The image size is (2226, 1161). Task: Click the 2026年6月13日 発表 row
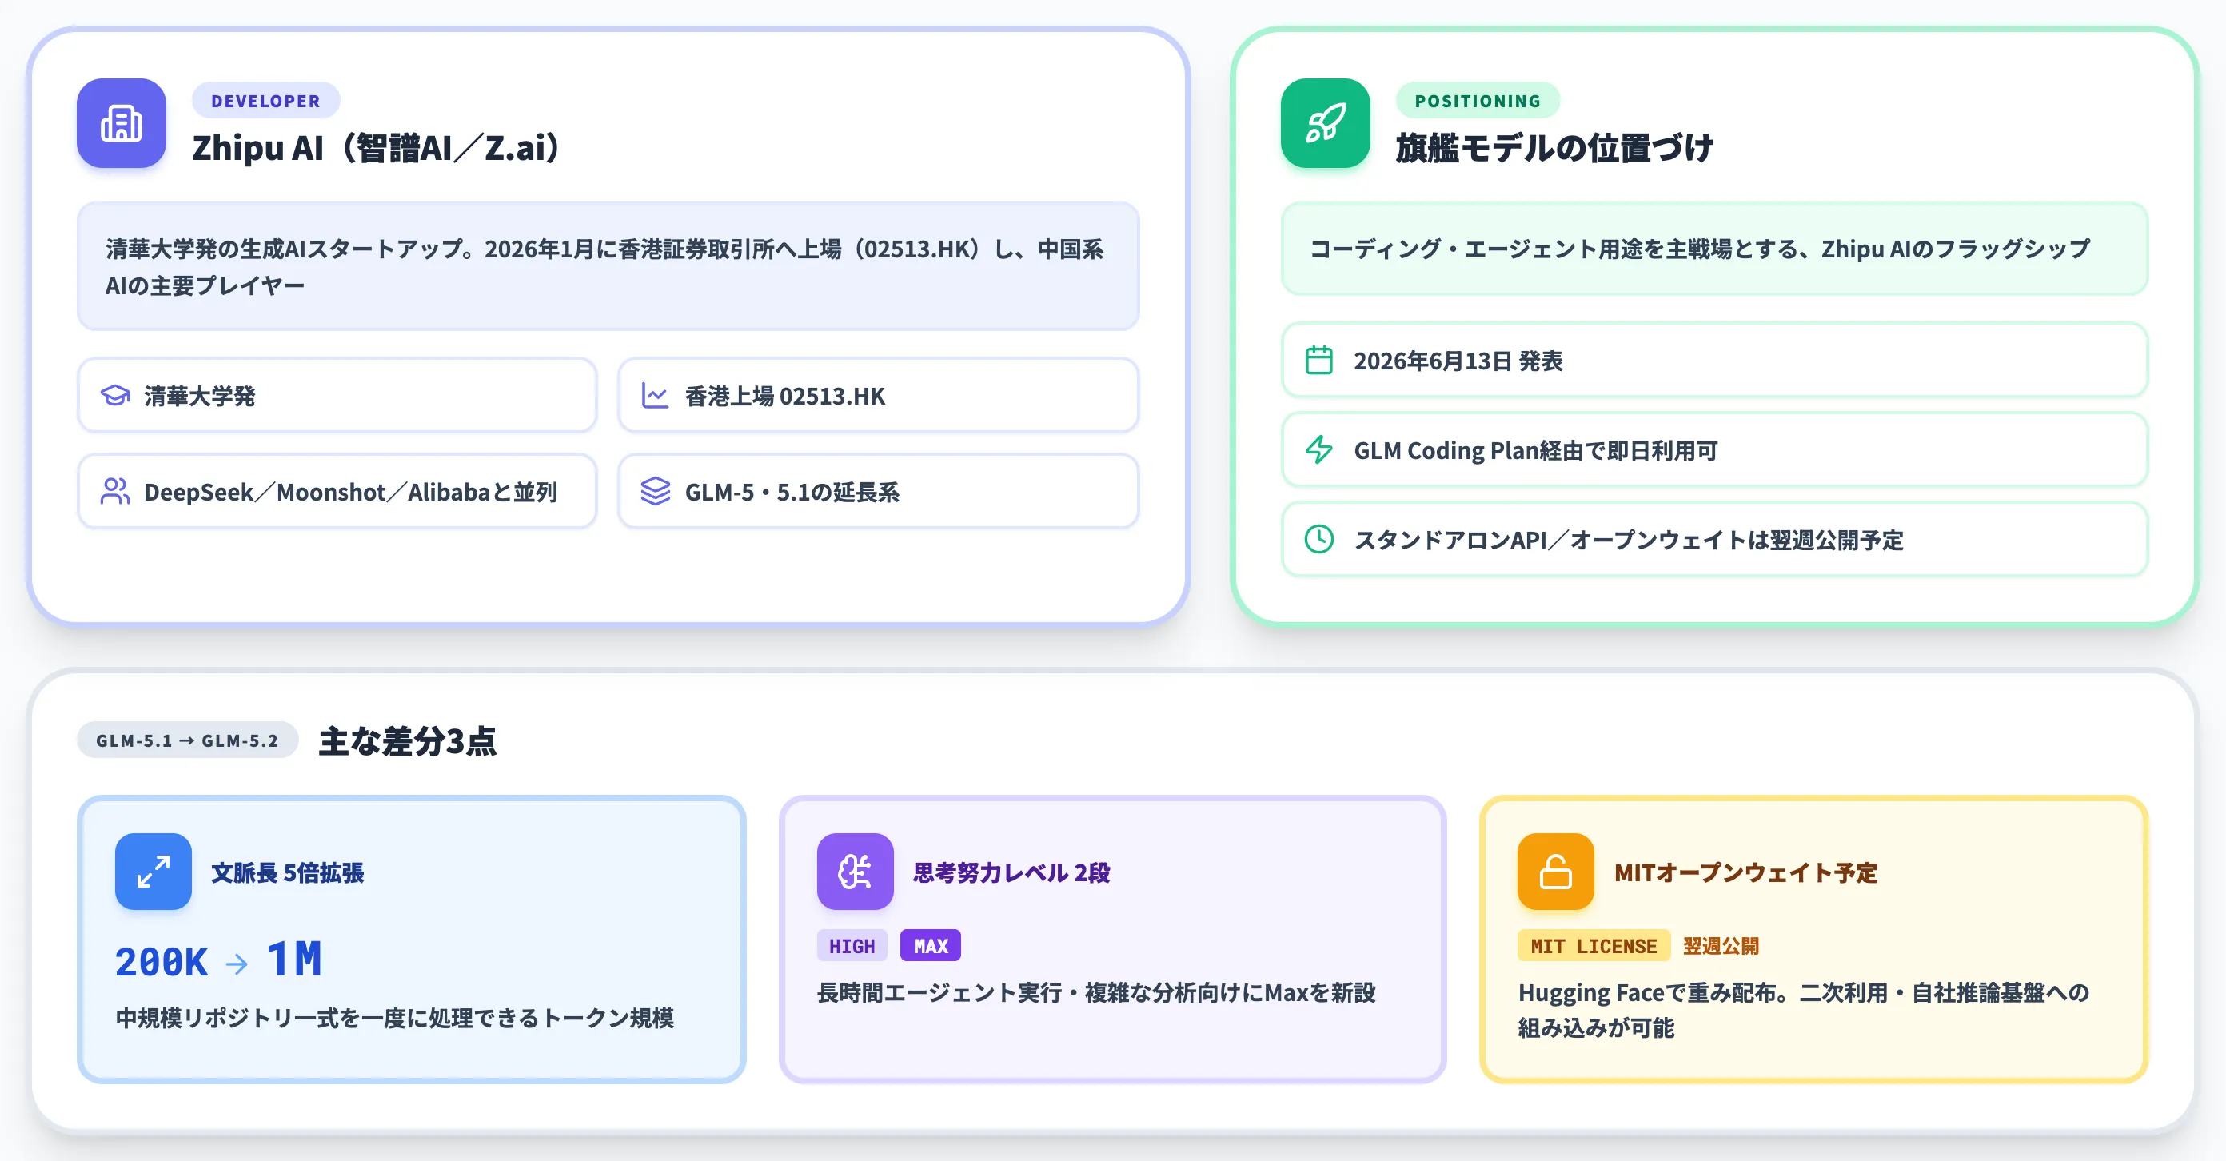click(1714, 361)
